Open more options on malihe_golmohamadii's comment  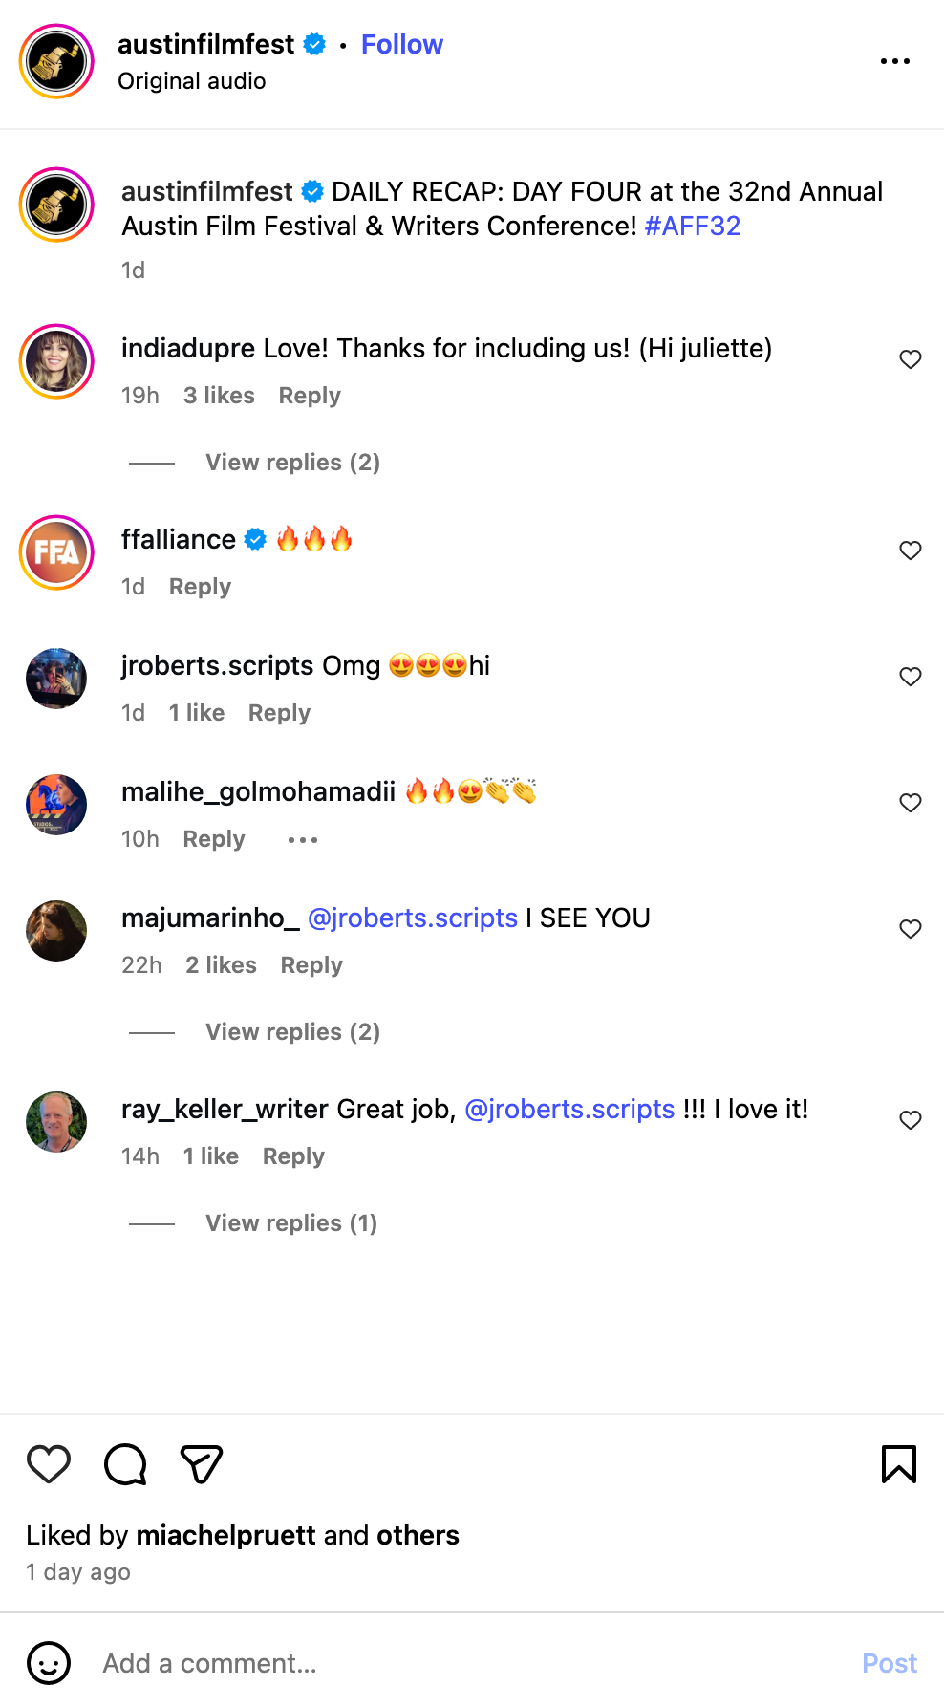click(x=302, y=839)
